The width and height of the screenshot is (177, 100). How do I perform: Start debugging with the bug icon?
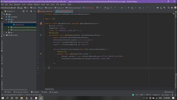122,8
